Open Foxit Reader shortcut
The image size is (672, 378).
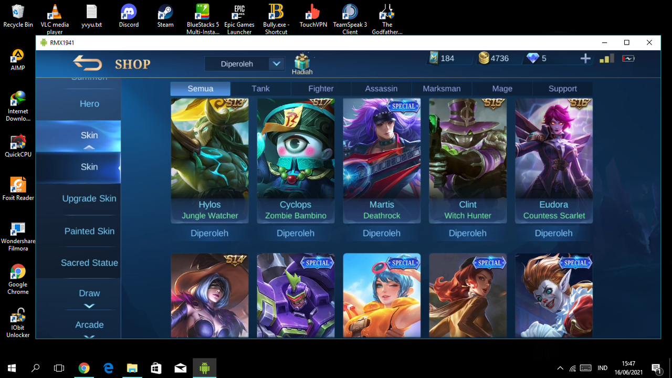[x=18, y=189]
